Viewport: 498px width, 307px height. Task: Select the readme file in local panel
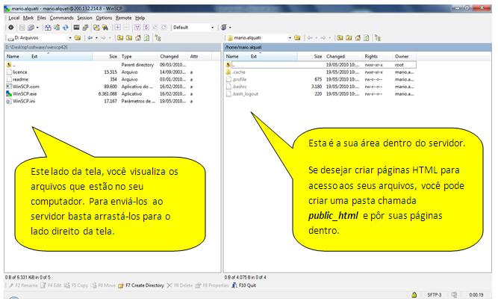coord(20,79)
